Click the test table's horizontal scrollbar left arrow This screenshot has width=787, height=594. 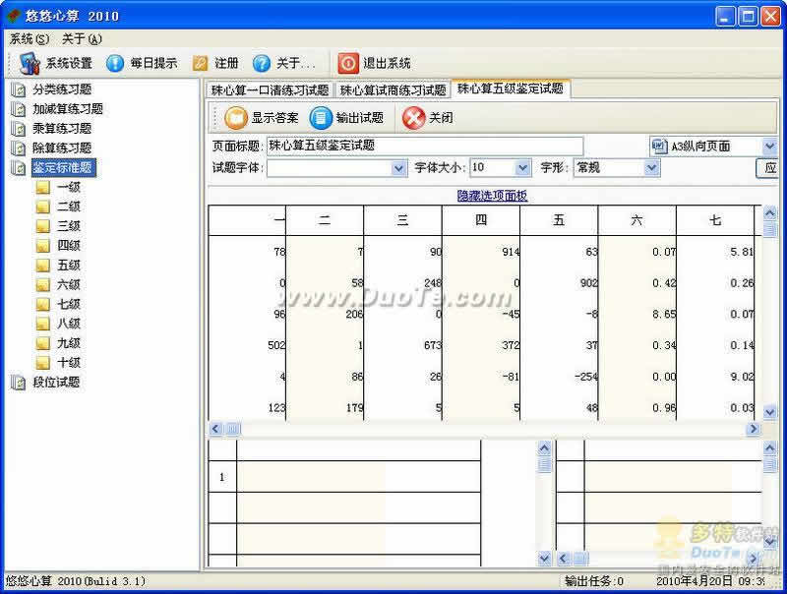(215, 429)
